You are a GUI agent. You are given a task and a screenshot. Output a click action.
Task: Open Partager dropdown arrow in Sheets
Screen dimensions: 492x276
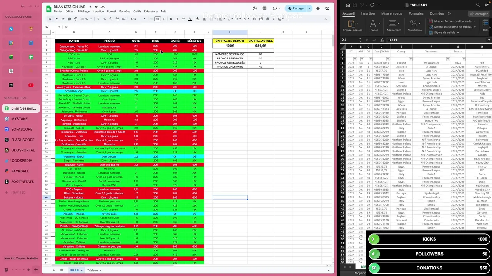(309, 8)
